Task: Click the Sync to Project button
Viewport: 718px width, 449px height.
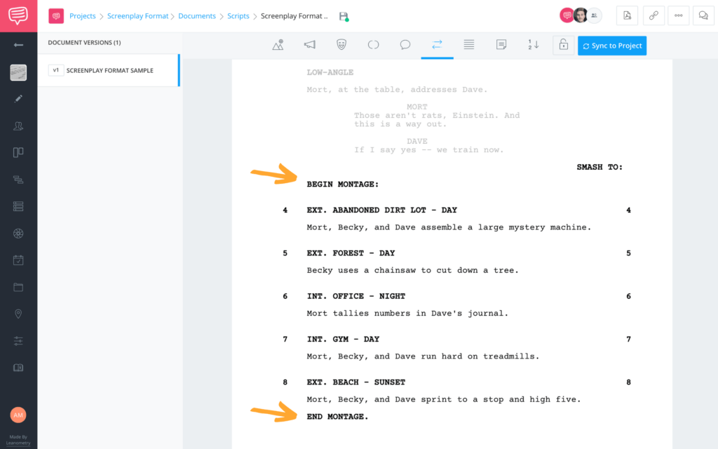Action: click(x=612, y=45)
